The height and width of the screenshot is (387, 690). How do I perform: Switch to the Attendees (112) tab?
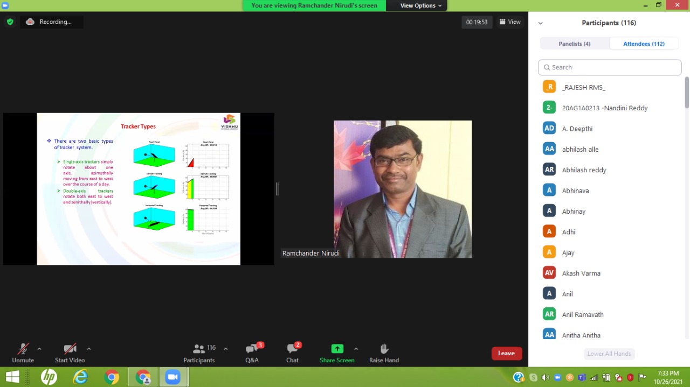tap(644, 44)
